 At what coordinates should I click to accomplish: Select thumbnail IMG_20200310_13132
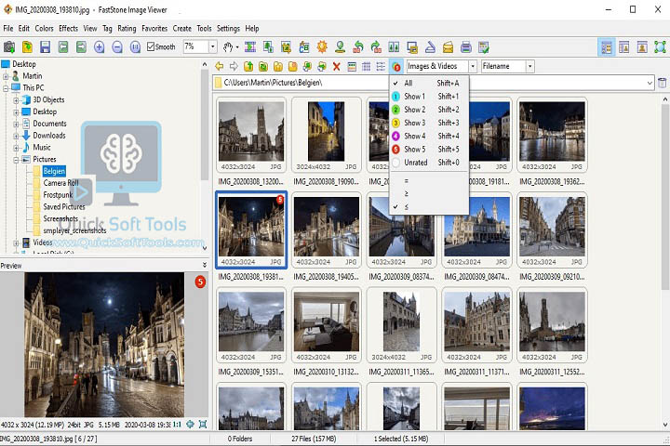coord(327,325)
